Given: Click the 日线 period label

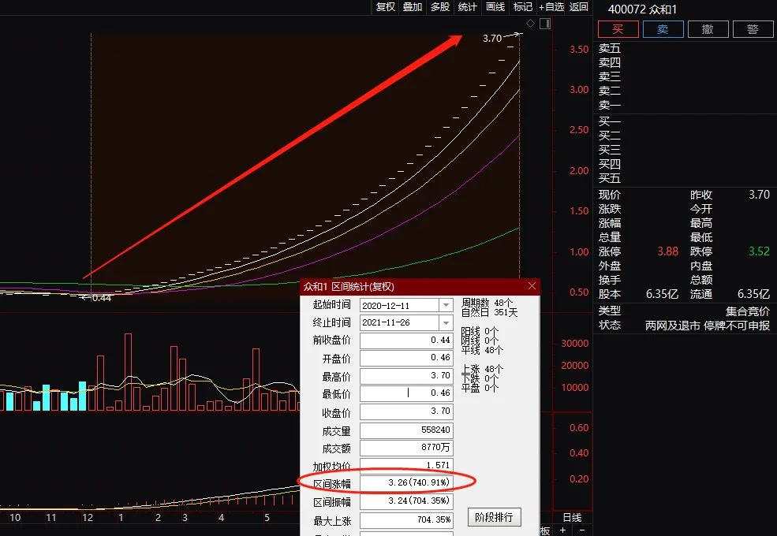Looking at the screenshot, I should click(x=572, y=518).
